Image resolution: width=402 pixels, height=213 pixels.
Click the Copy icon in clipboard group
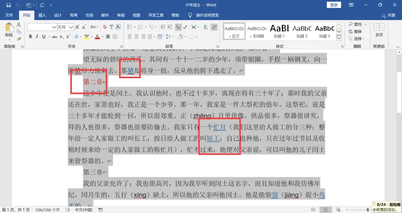pyautogui.click(x=19, y=32)
